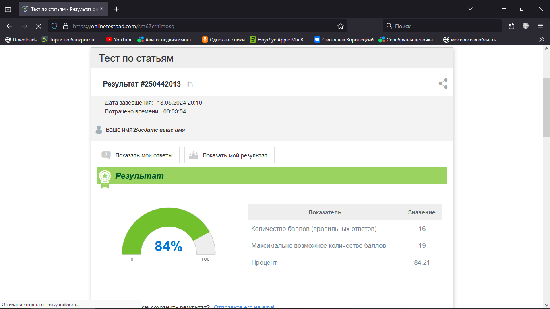Image resolution: width=550 pixels, height=309 pixels.
Task: Click the Показатель column header
Action: pos(325,212)
